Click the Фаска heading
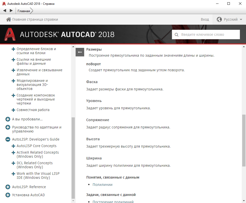The width and height of the screenshot is (246, 203). [92, 82]
